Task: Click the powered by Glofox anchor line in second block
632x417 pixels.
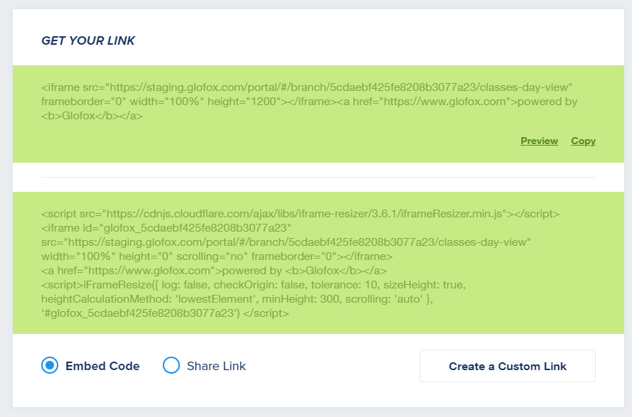Action: point(213,271)
